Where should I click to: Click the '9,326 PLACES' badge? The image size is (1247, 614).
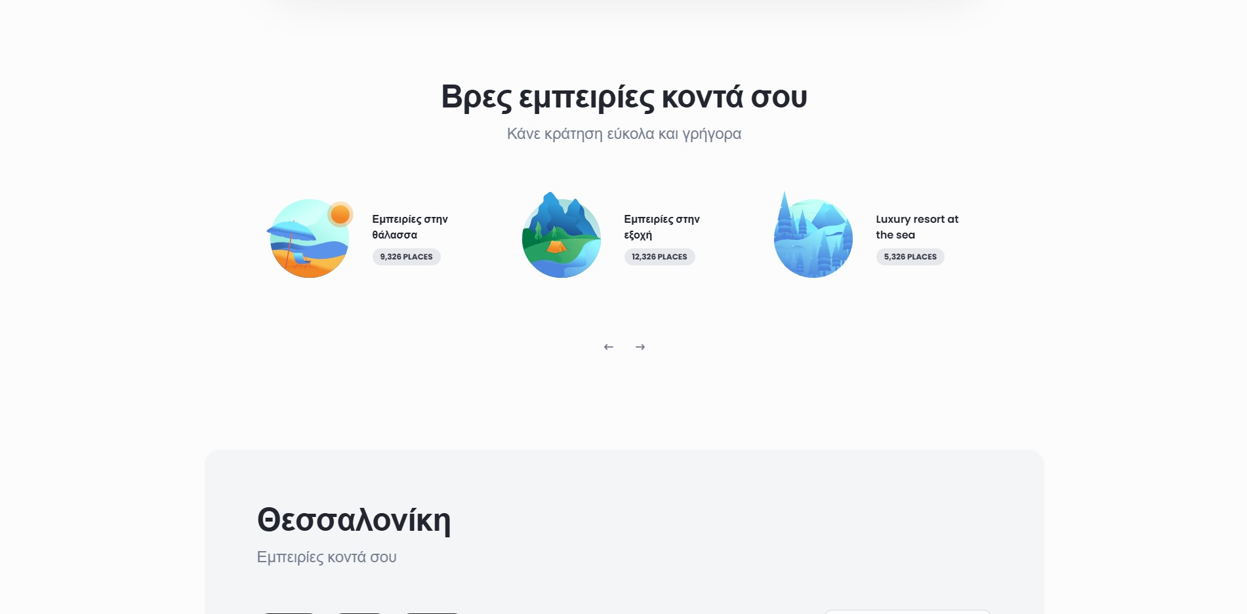tap(406, 257)
